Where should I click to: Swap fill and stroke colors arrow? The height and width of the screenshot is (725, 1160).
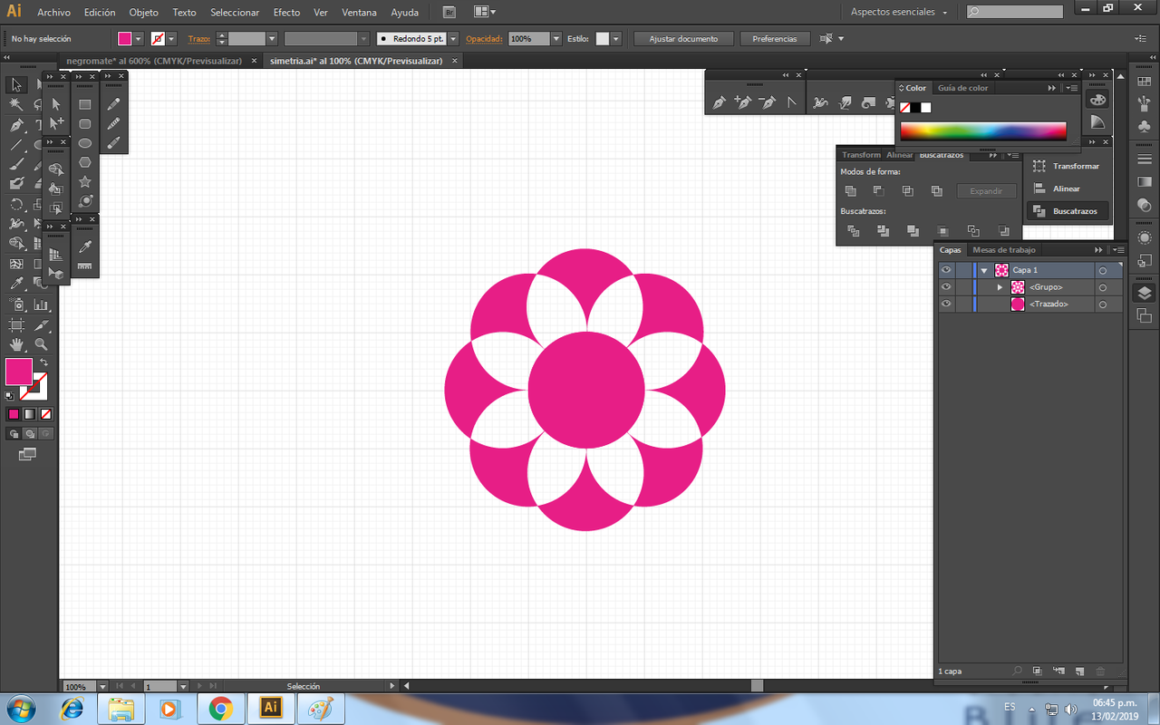click(x=43, y=362)
